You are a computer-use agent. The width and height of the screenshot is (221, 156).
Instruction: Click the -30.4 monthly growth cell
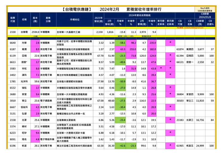120,107
